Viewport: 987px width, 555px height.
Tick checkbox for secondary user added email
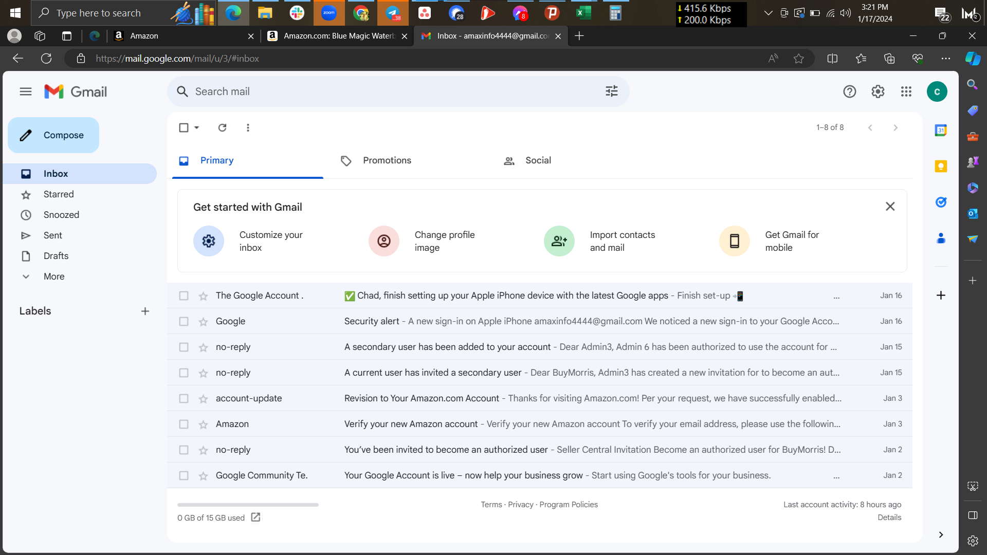(x=184, y=347)
